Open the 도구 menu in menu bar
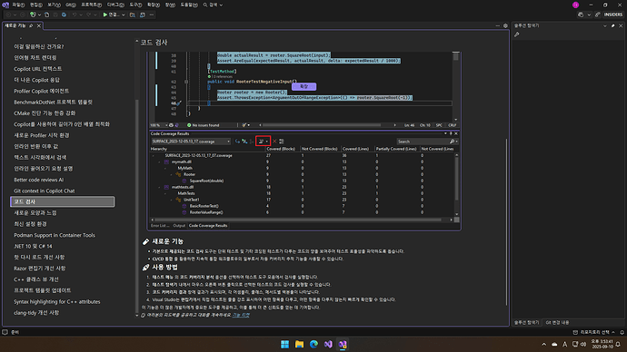The height and width of the screenshot is (352, 627). 135,5
